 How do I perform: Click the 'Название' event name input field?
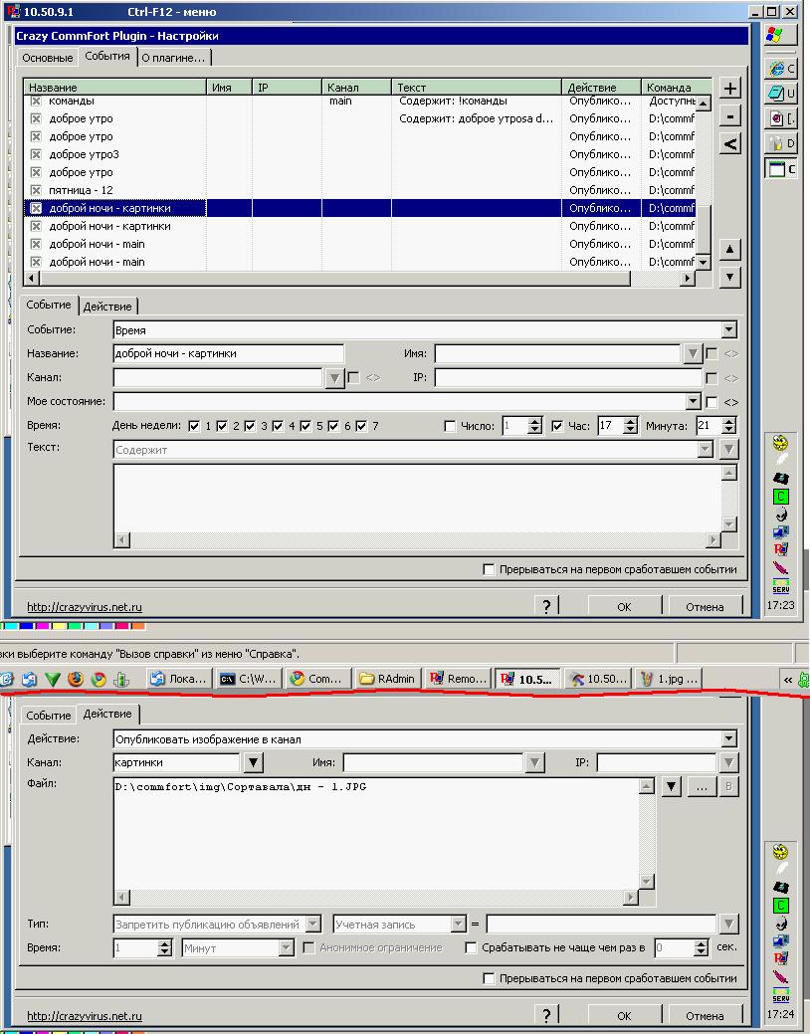coord(229,353)
